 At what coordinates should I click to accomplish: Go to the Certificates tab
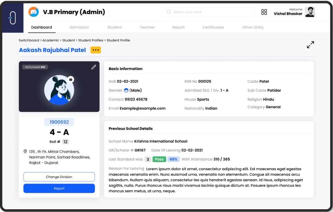(x=213, y=27)
